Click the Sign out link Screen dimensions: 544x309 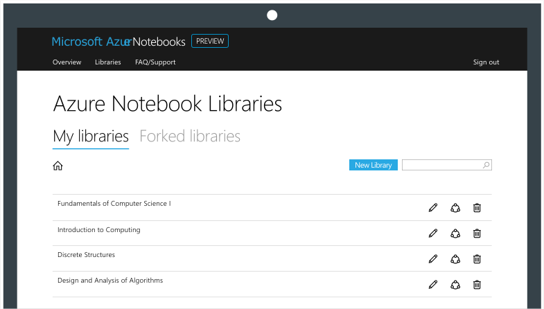click(486, 62)
